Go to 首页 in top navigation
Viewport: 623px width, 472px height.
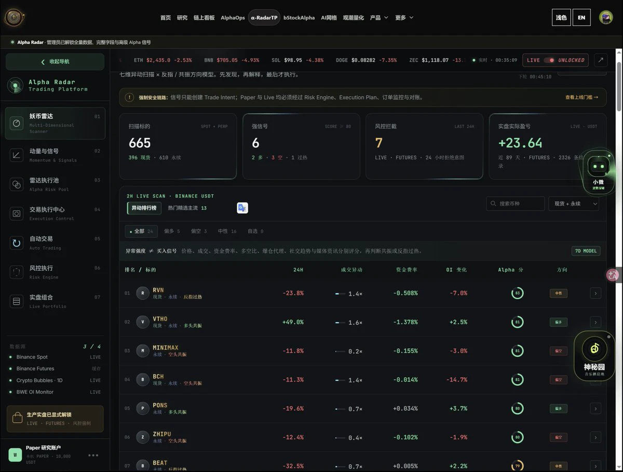(x=166, y=18)
